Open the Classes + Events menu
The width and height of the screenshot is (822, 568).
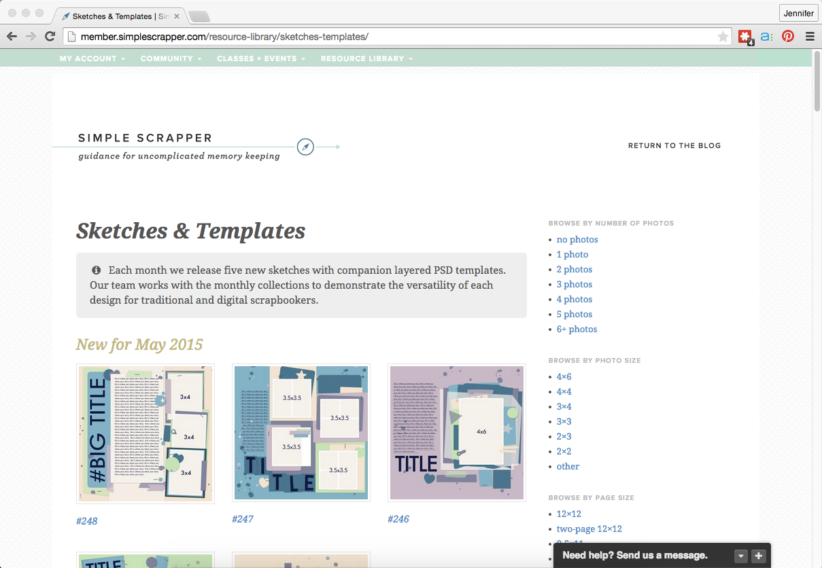(x=260, y=58)
